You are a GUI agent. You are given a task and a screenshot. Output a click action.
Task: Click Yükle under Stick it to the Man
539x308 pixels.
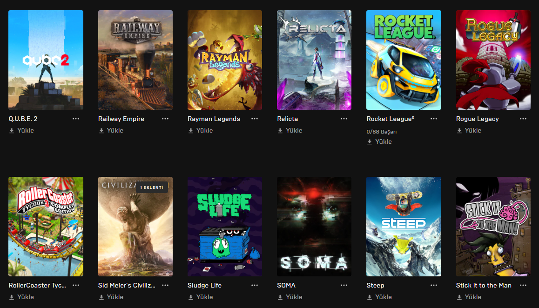(469, 297)
